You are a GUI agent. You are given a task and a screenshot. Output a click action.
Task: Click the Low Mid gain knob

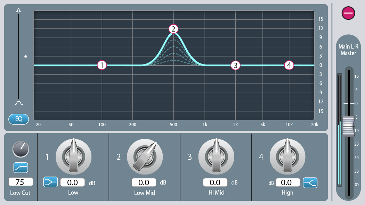click(x=145, y=157)
